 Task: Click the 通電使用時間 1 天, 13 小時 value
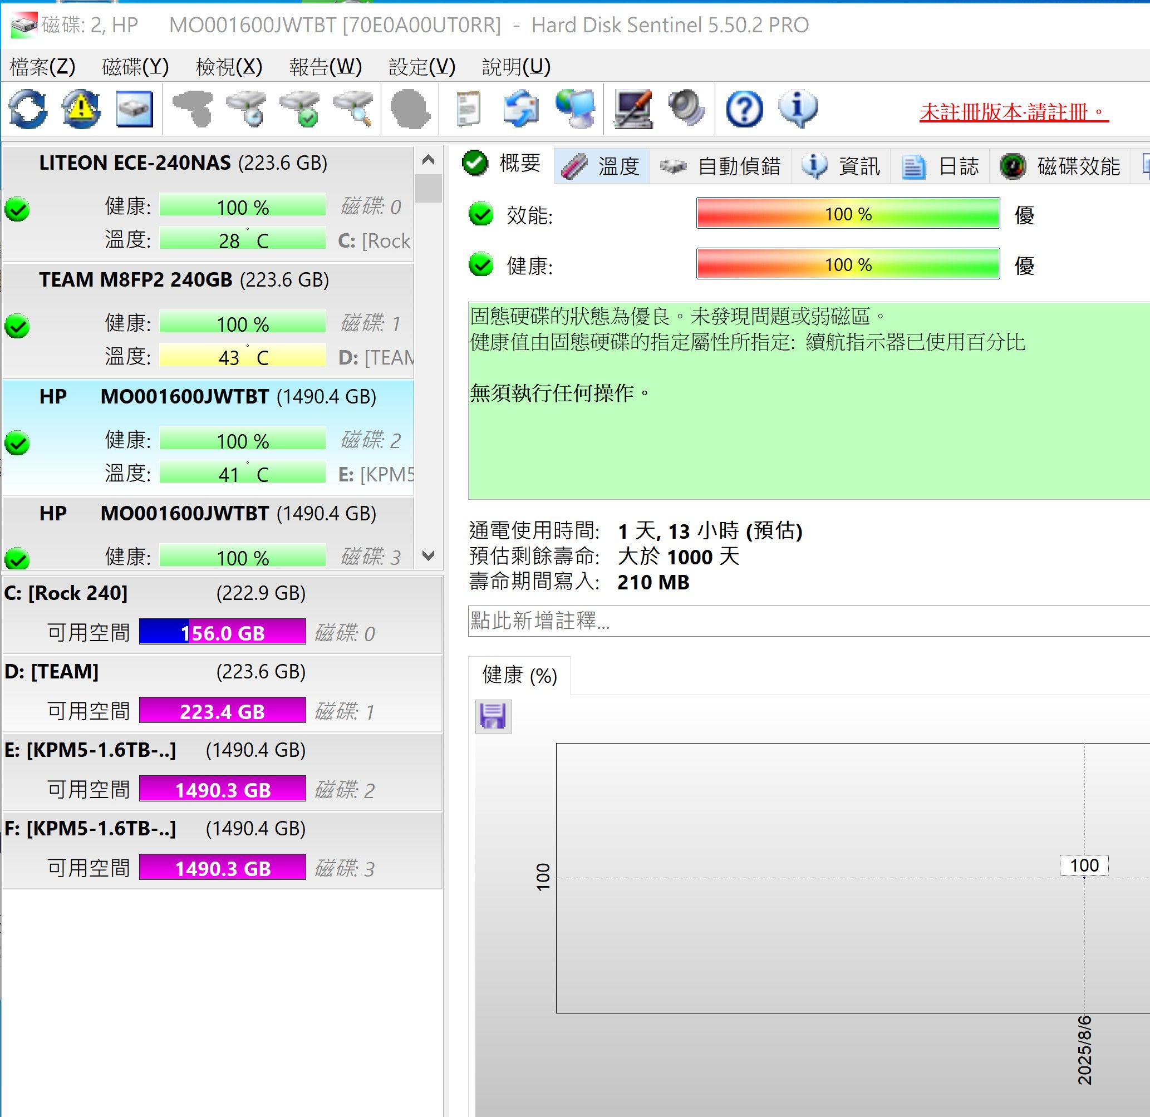point(710,531)
